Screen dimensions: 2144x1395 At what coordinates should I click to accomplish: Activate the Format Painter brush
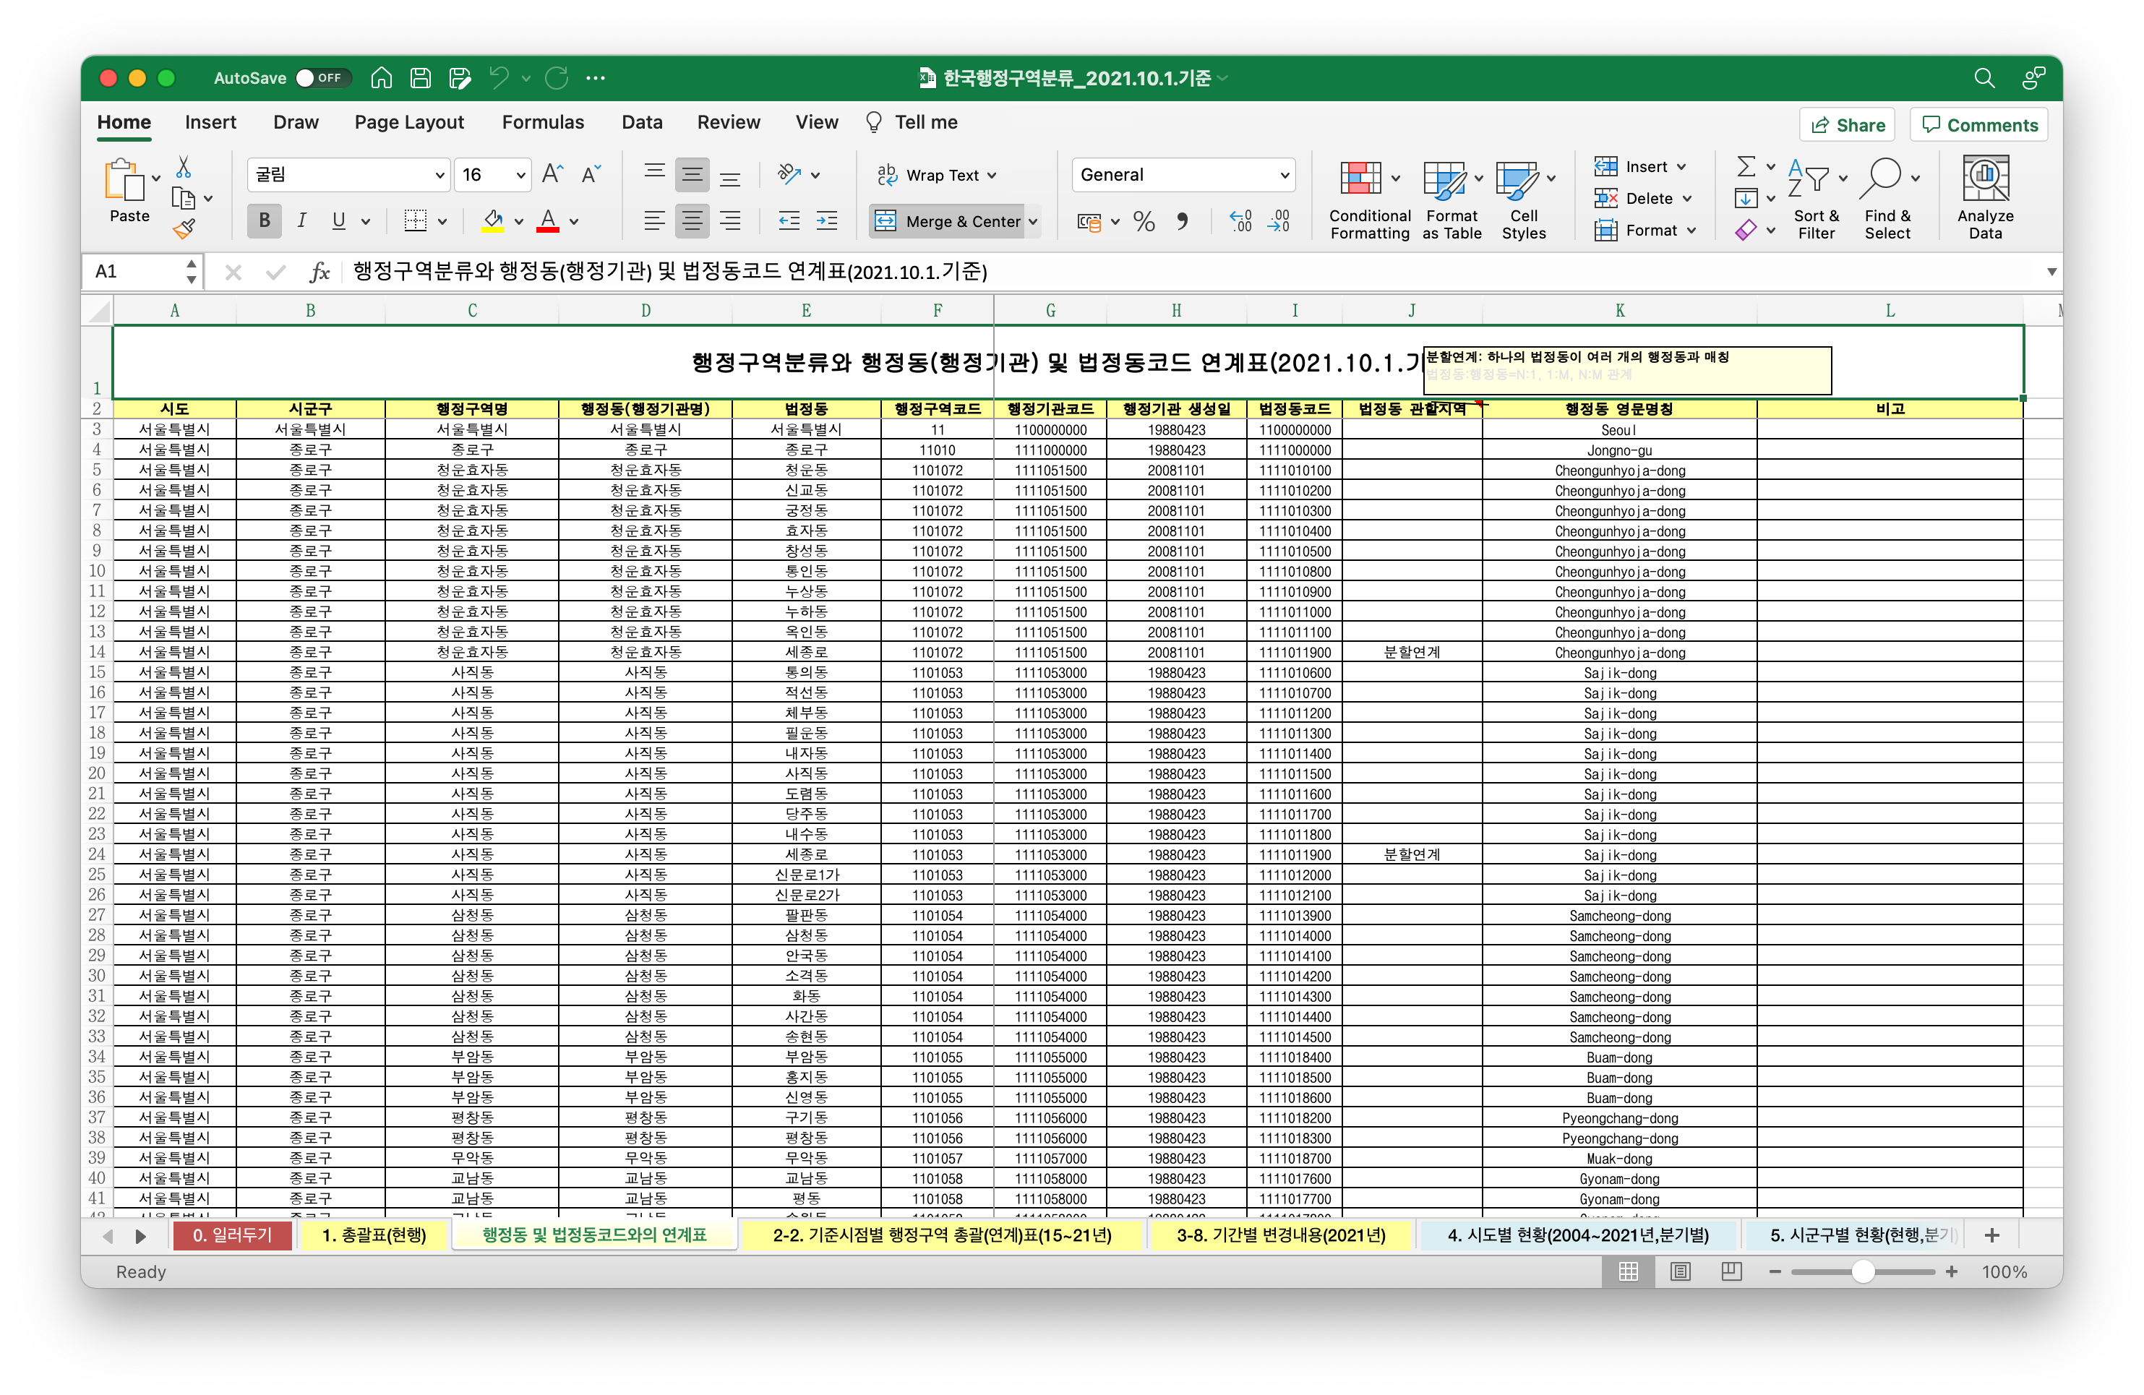click(x=184, y=228)
